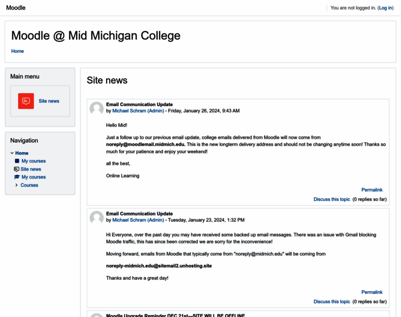
Task: Click noreply-midmich.edu@sitemail2.unhosting.site address
Action: pyautogui.click(x=159, y=266)
